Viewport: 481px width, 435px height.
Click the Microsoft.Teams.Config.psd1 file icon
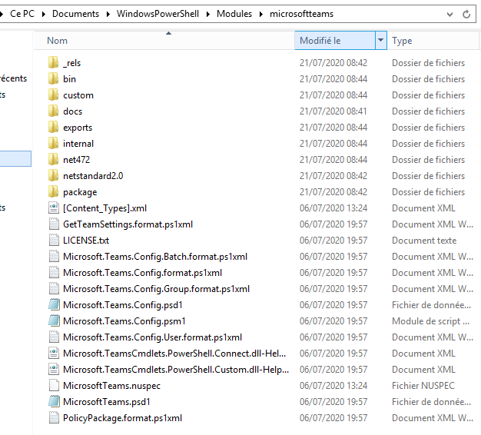coord(54,305)
